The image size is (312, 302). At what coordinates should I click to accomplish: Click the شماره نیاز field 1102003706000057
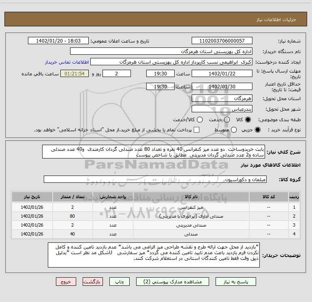(222, 41)
